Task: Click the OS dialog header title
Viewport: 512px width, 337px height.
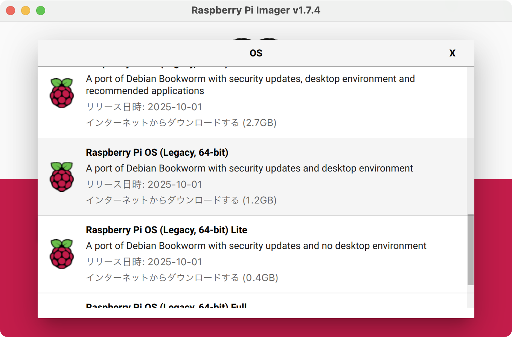Action: tap(256, 53)
